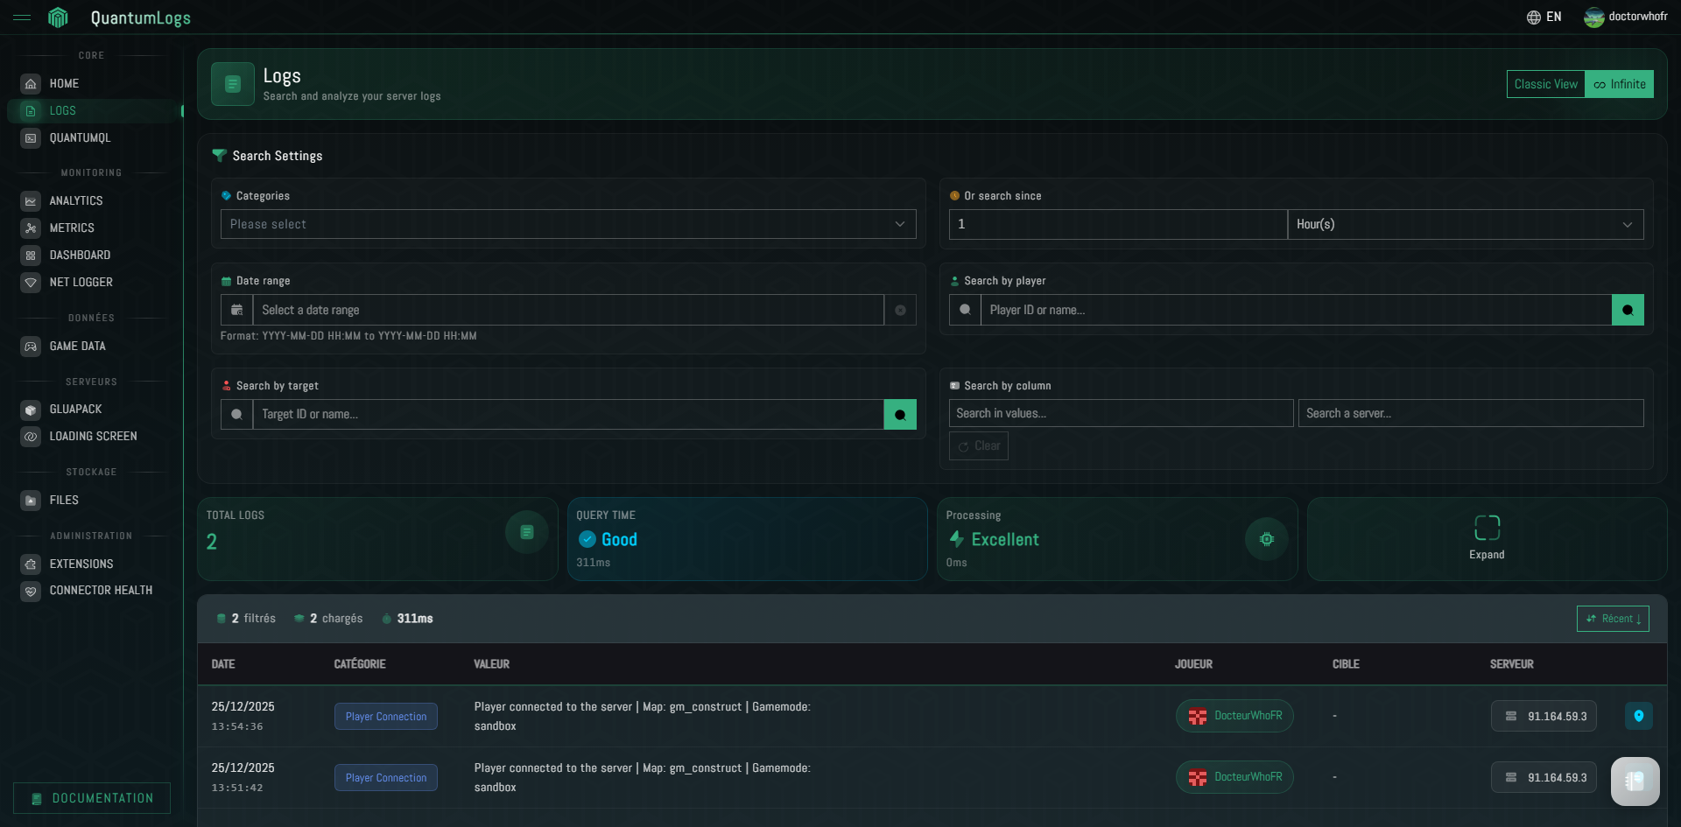1681x827 pixels.
Task: Click the Clear button
Action: tap(979, 446)
